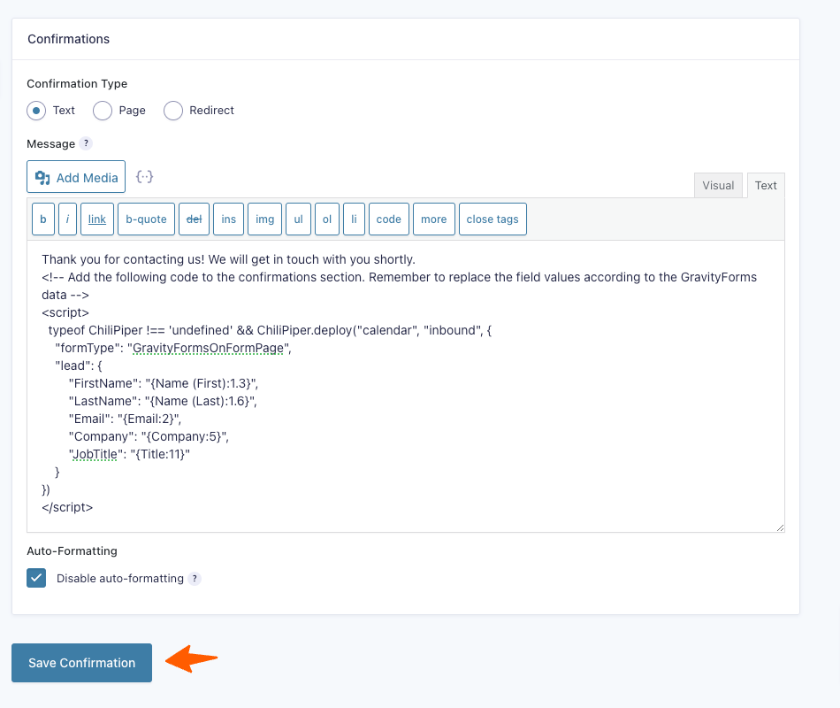Insert deleted text tag with del button
The width and height of the screenshot is (840, 708).
click(194, 219)
